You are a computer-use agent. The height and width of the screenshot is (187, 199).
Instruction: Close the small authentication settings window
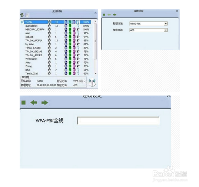tap(177, 11)
